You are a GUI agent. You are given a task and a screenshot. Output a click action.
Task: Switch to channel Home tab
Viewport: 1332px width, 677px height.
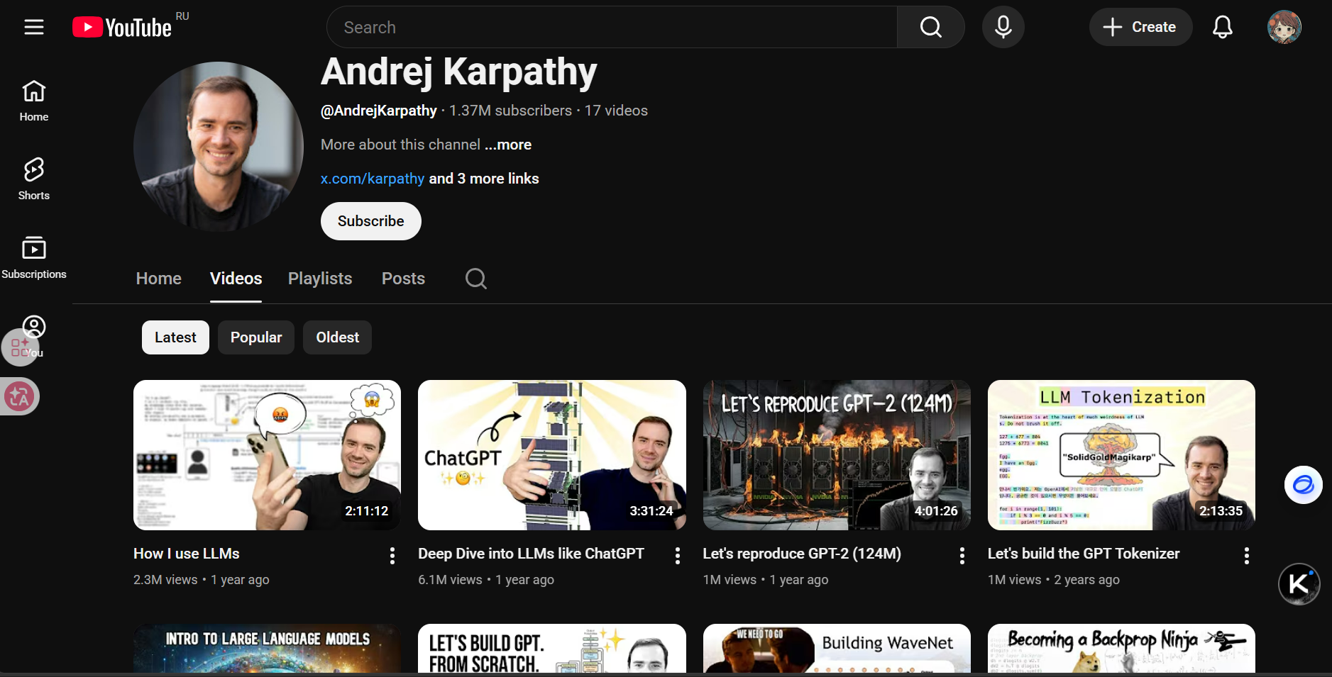(159, 279)
